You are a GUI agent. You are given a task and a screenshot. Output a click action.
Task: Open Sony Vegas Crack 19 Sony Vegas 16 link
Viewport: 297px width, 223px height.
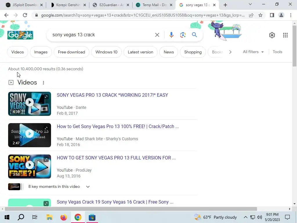click(x=115, y=202)
